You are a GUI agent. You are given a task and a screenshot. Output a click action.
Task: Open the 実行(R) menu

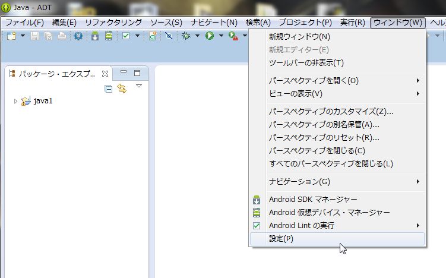click(353, 23)
